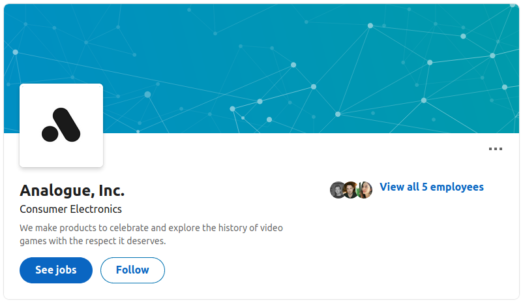The width and height of the screenshot is (523, 301).
Task: Click the Analogue, Inc. company name heading
Action: [72, 191]
